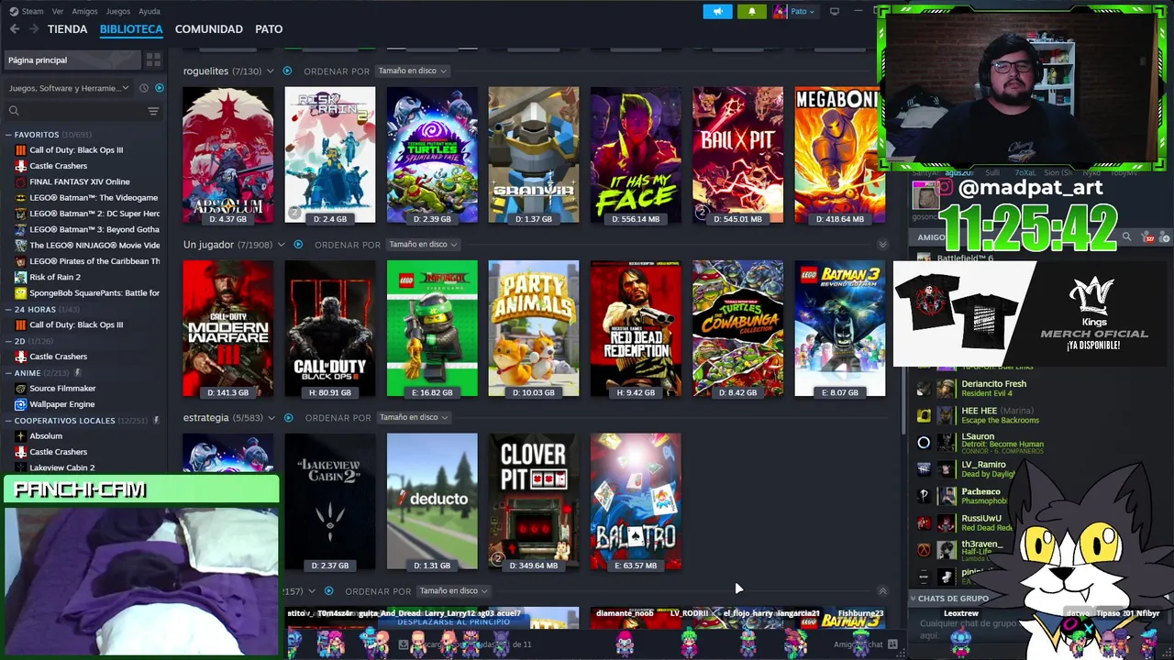The height and width of the screenshot is (660, 1174).
Task: Sort sidebar by recent activity clock icon
Action: click(x=143, y=88)
